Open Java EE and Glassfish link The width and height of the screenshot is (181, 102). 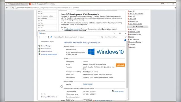coord(136,14)
